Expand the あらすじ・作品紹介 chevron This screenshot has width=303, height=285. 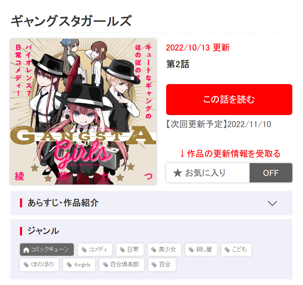(x=272, y=203)
